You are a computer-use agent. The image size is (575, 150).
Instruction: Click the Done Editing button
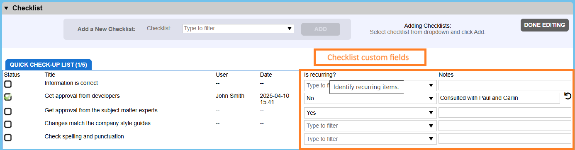click(544, 25)
